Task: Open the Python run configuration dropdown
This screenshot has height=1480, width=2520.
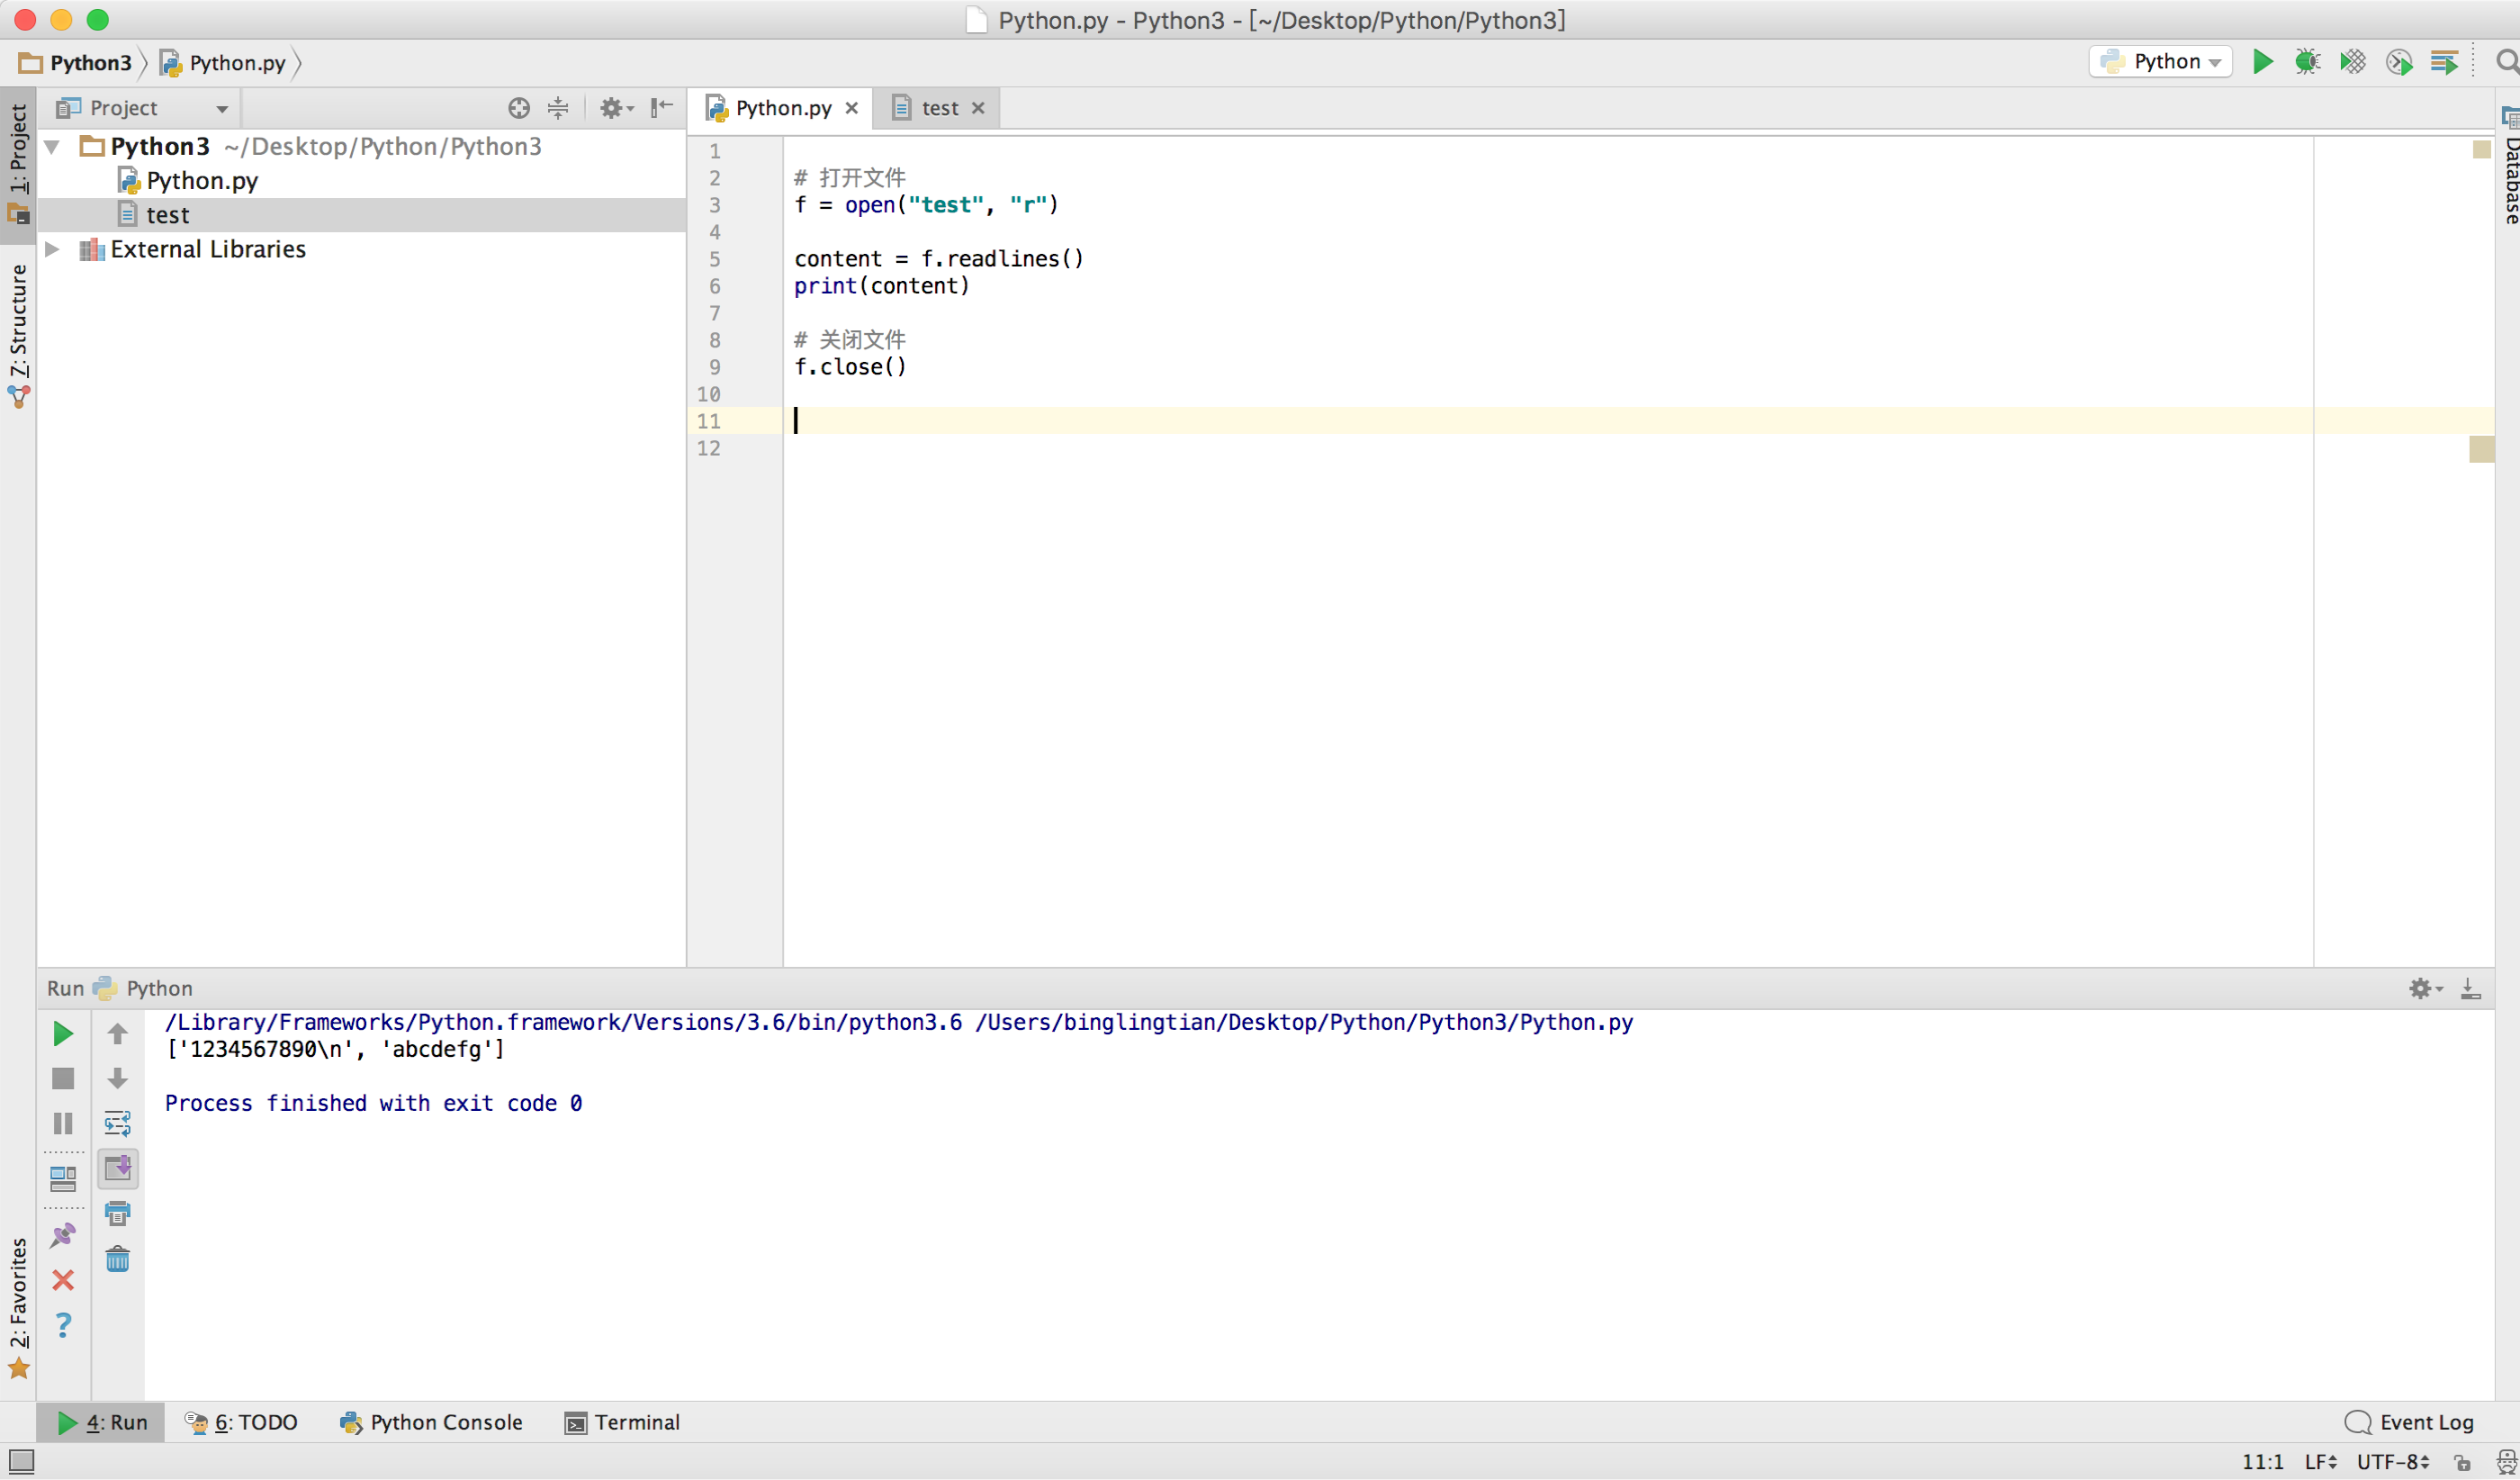Action: click(x=2160, y=62)
